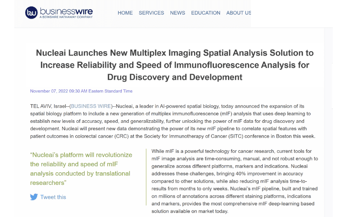Click the paragraph beginning 'While mIF is a powerful'
Image resolution: width=348 pixels, height=217 pixels.
click(235, 181)
